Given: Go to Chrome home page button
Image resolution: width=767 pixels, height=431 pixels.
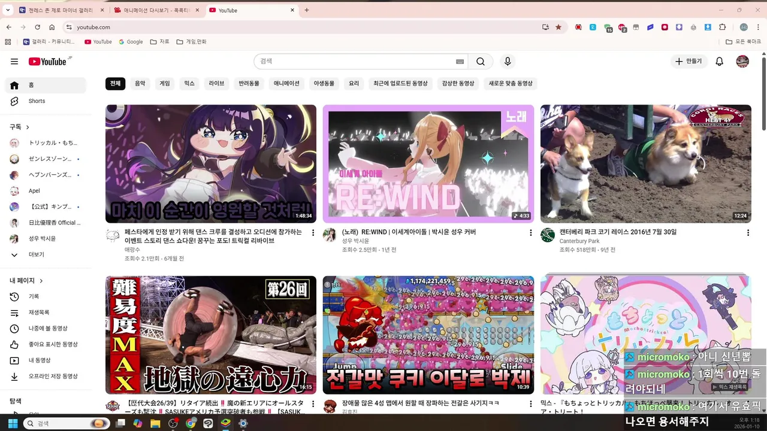Looking at the screenshot, I should [x=52, y=27].
